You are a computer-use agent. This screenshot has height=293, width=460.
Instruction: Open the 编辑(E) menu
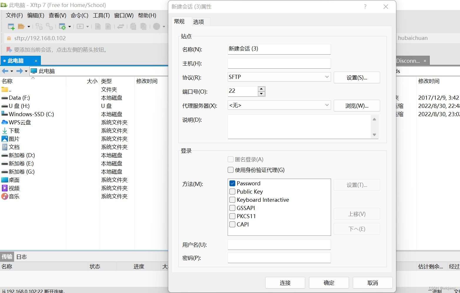(36, 15)
